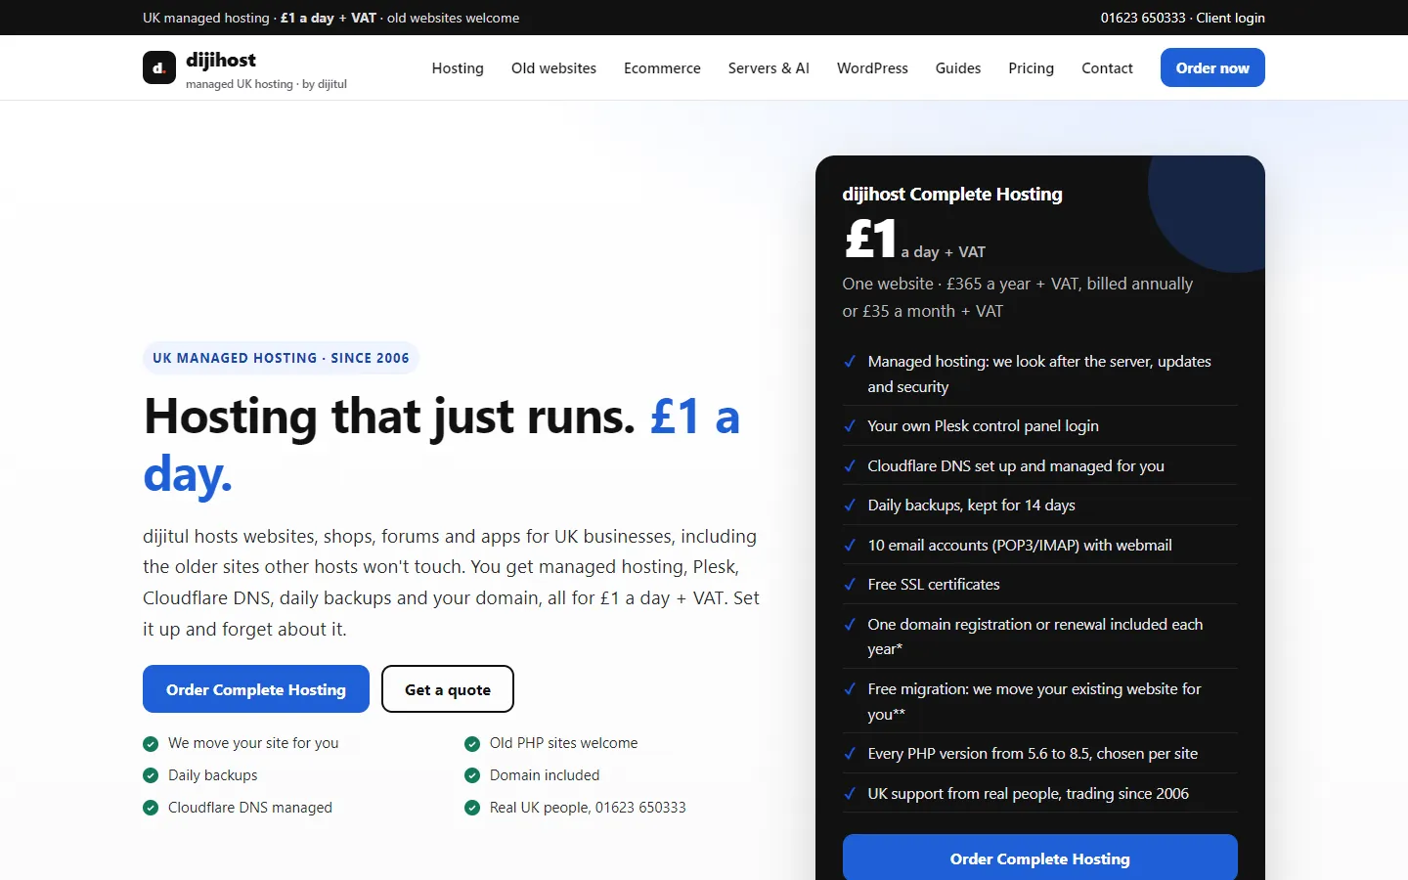Click the blue tick beside 'Free SSL certificates'

tap(850, 585)
